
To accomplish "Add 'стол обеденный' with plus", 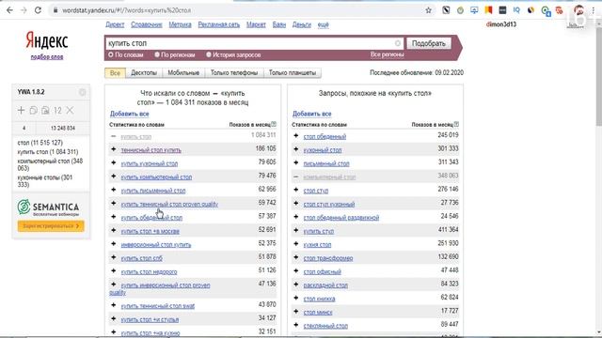I will [296, 135].
